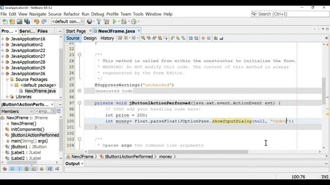Collapse jButton1ActionPerformed method fold on line 97

click(79, 103)
